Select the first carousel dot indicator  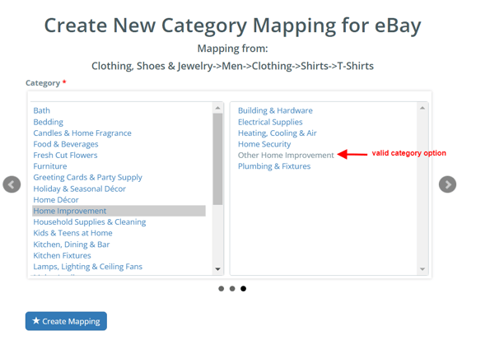(222, 288)
